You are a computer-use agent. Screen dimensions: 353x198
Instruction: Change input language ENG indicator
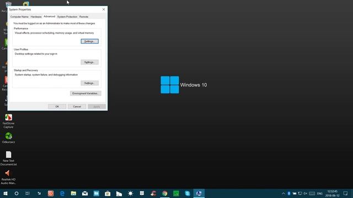point(320,194)
